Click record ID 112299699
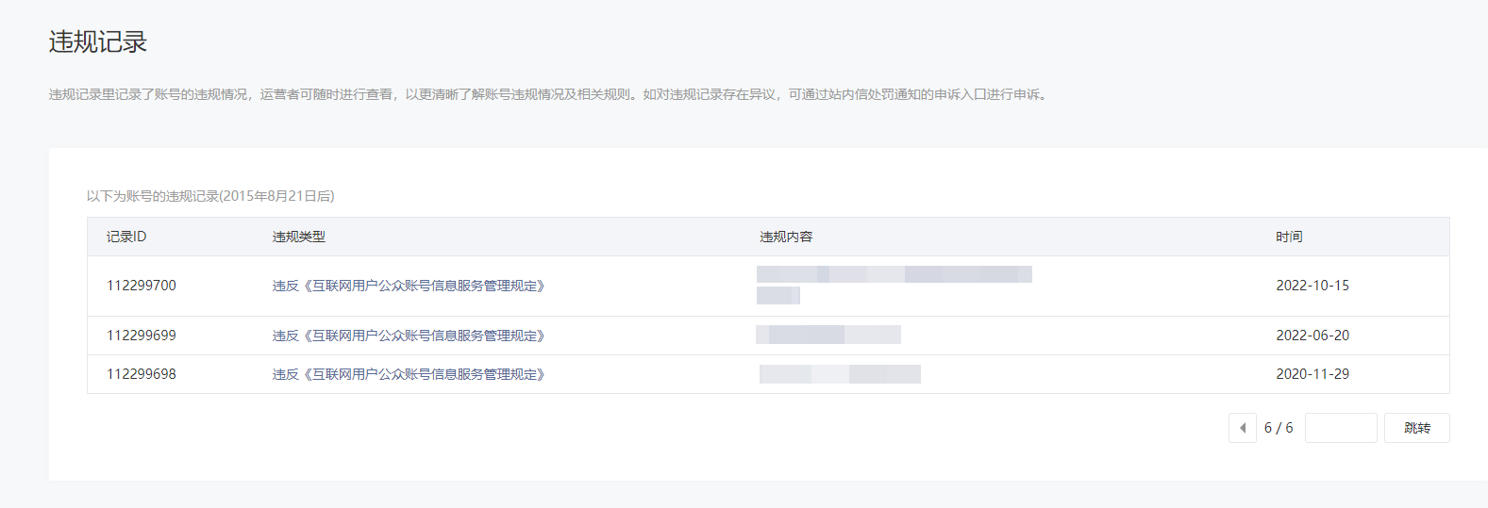The height and width of the screenshot is (508, 1488). point(142,336)
